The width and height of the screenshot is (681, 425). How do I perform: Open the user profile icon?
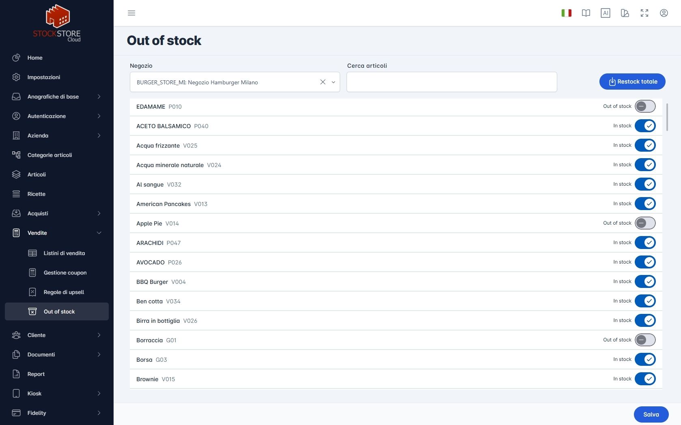tap(664, 13)
